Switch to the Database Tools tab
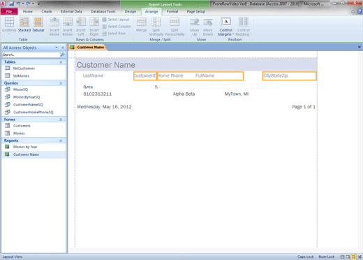 103,11
